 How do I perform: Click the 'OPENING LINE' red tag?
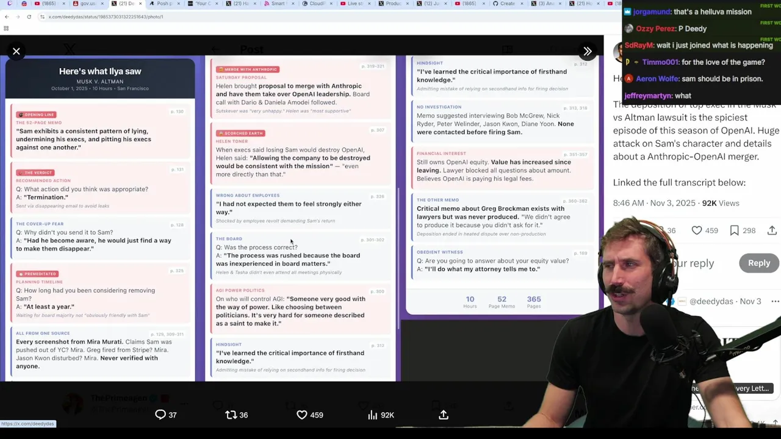point(37,115)
